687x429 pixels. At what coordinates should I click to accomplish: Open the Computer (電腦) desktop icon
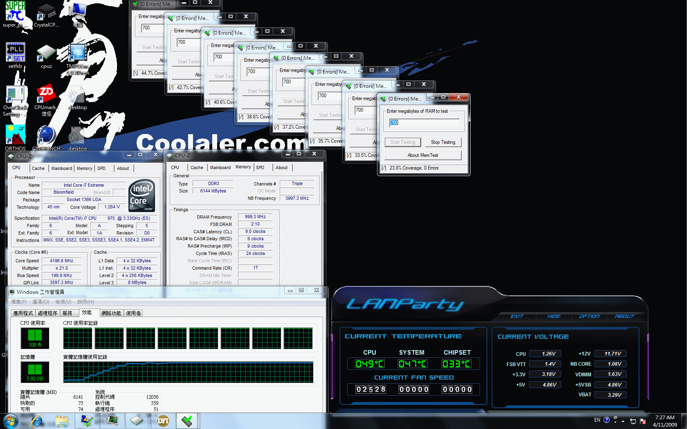click(x=78, y=14)
